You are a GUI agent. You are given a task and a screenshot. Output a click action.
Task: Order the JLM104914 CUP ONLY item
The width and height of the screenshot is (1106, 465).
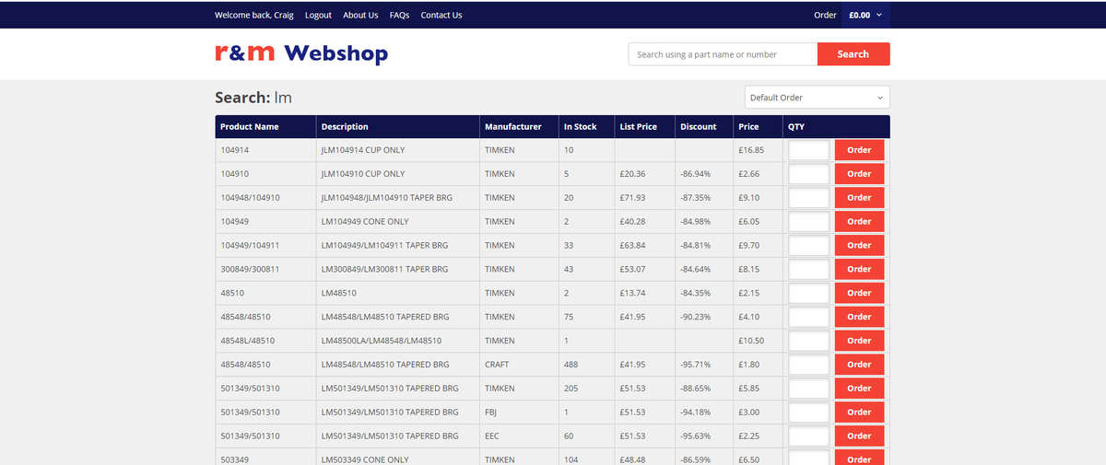[859, 150]
